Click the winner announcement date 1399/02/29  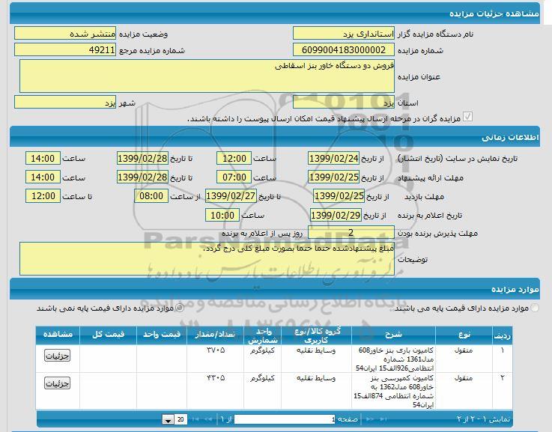point(336,215)
